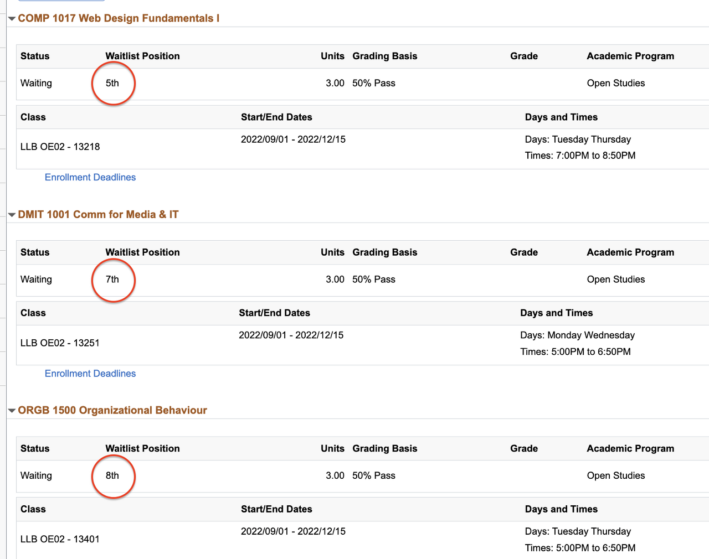Click Start/End Dates header in COMP 1017 table
This screenshot has height=559, width=709.
[x=276, y=117]
